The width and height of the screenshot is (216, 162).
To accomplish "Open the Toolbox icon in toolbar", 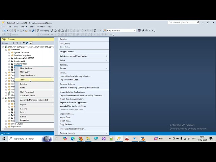I will click(146, 31).
